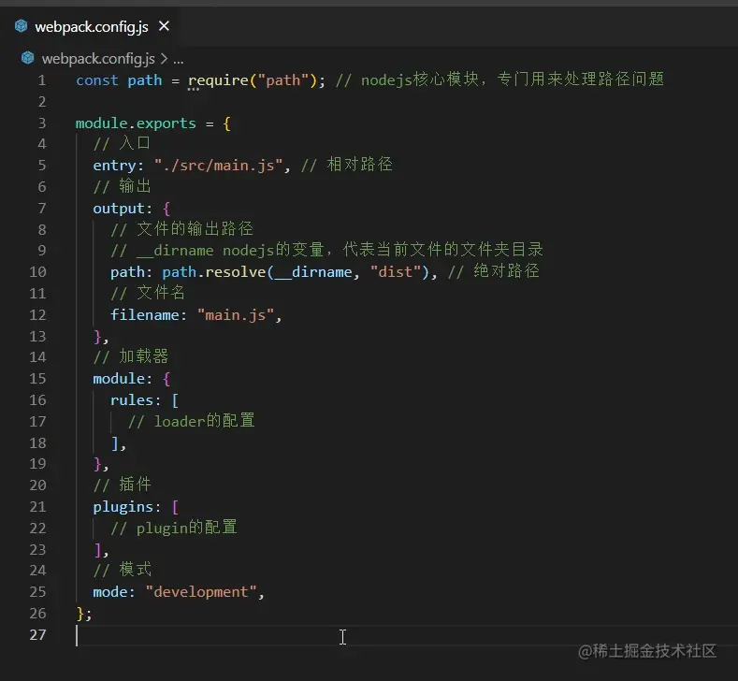Click the 加载器 comment on line 14
Image resolution: width=738 pixels, height=681 pixels.
coord(131,356)
